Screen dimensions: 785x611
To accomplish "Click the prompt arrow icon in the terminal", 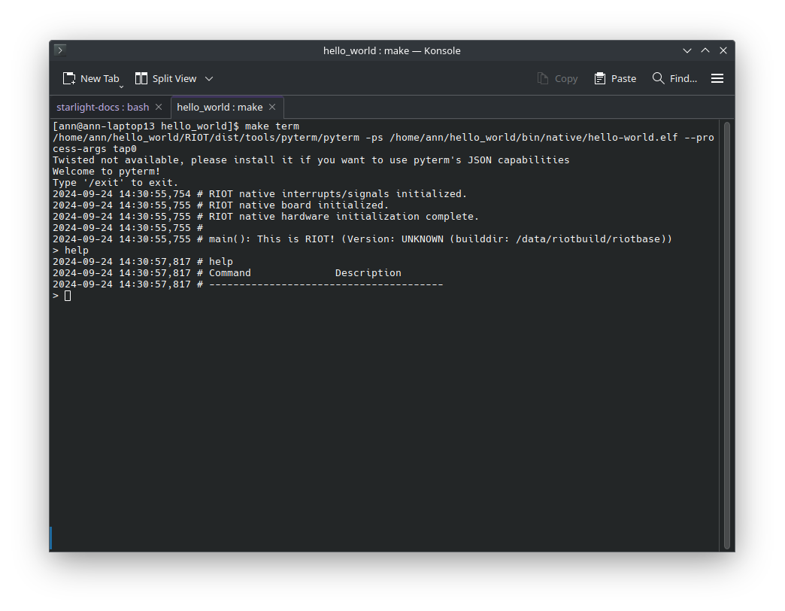I will 55,295.
